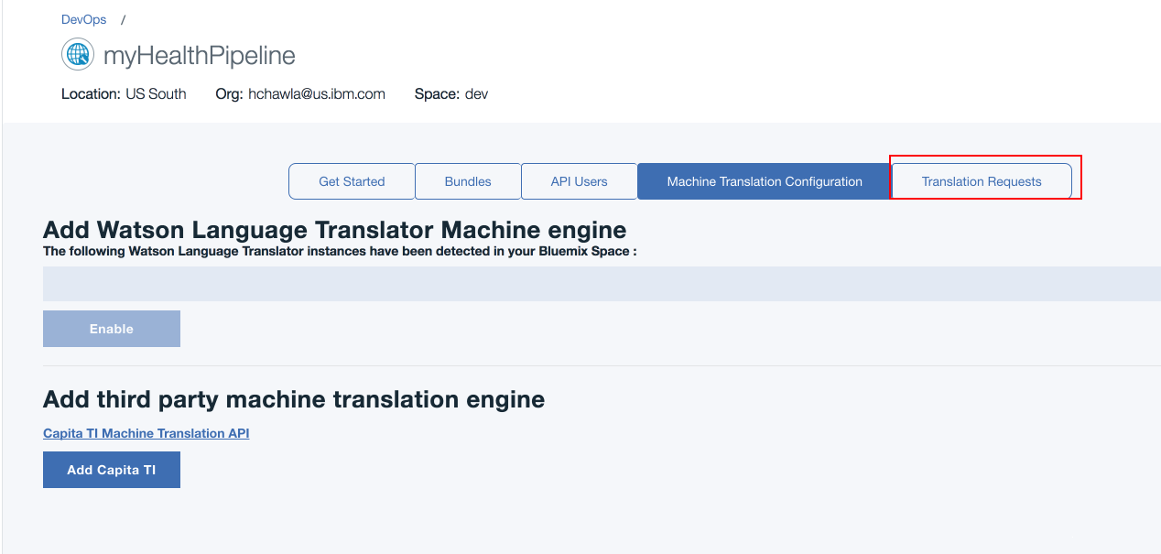The width and height of the screenshot is (1161, 554).
Task: Open the Get Started tab
Action: 352,181
